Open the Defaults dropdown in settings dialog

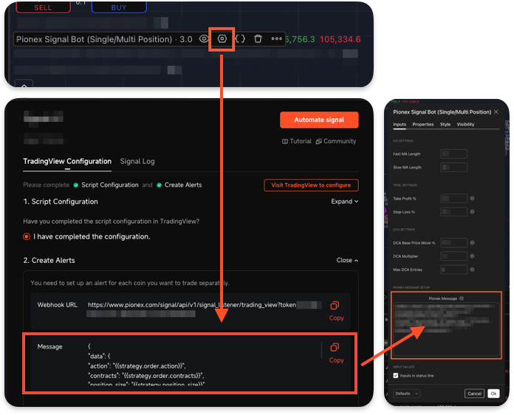pyautogui.click(x=406, y=394)
